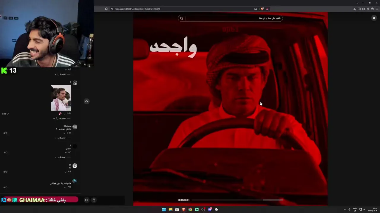Click the icon right of the speaker button
This screenshot has height=213, width=380.
pyautogui.click(x=94, y=200)
